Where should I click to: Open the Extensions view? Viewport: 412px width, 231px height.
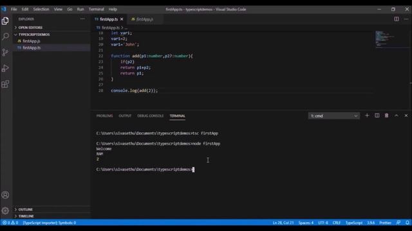click(5, 84)
